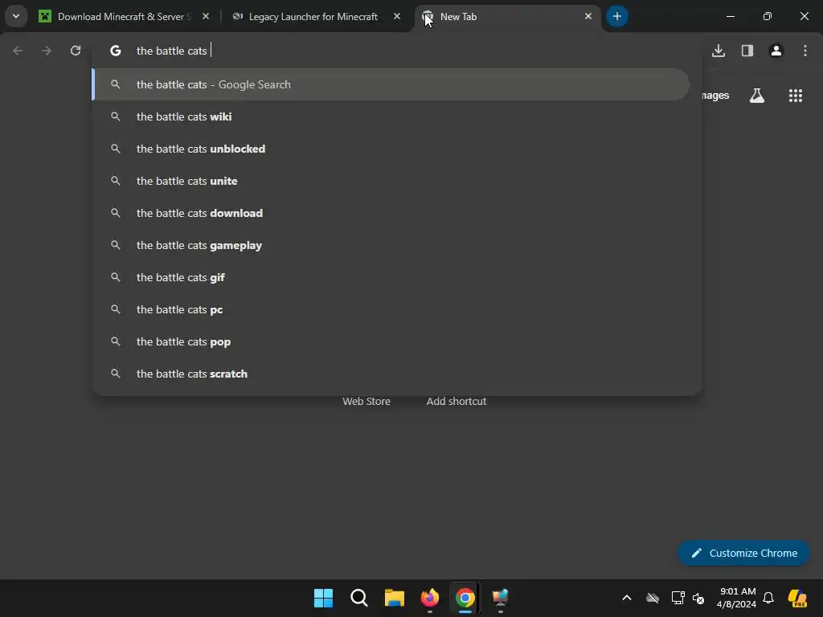Image resolution: width=823 pixels, height=617 pixels.
Task: Select 'the battle cats gameplay' suggestion
Action: [391, 245]
